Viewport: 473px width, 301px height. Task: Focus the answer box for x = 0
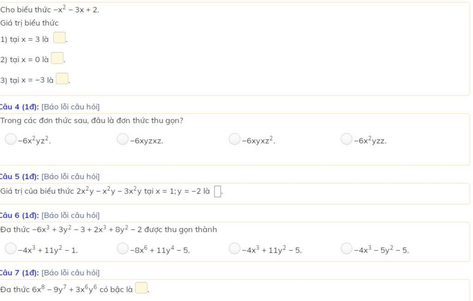[57, 58]
